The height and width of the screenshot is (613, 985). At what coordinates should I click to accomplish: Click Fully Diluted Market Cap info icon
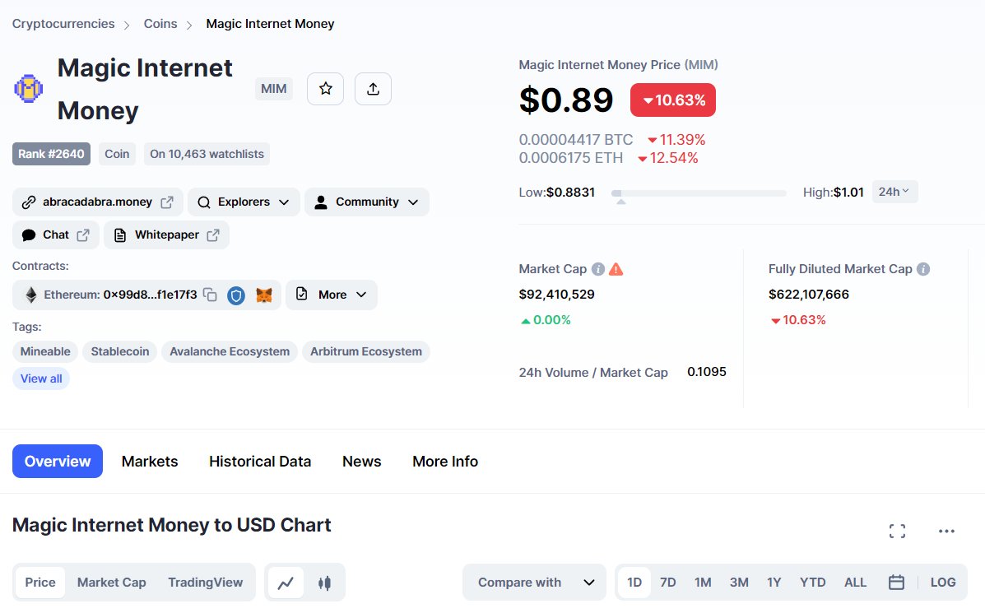pyautogui.click(x=922, y=269)
